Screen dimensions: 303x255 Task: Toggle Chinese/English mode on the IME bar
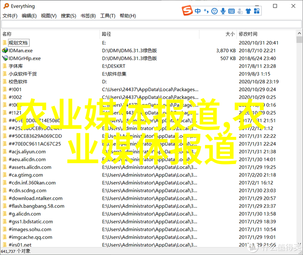click(197, 11)
